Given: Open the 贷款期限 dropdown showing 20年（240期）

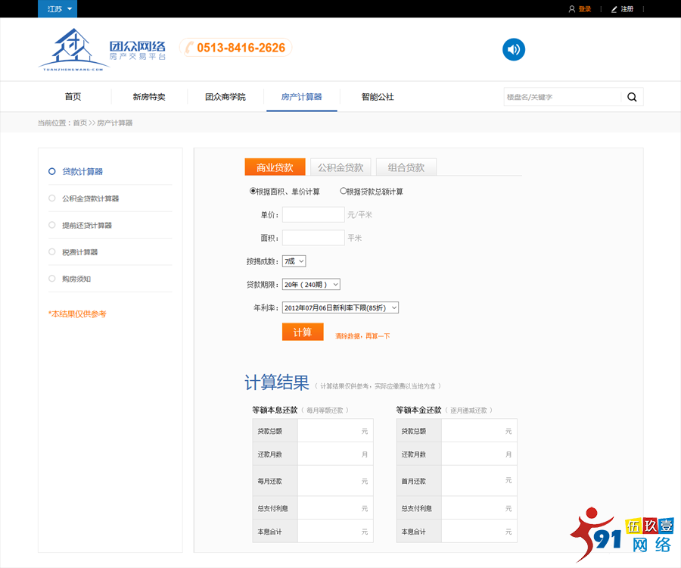Looking at the screenshot, I should coord(309,284).
